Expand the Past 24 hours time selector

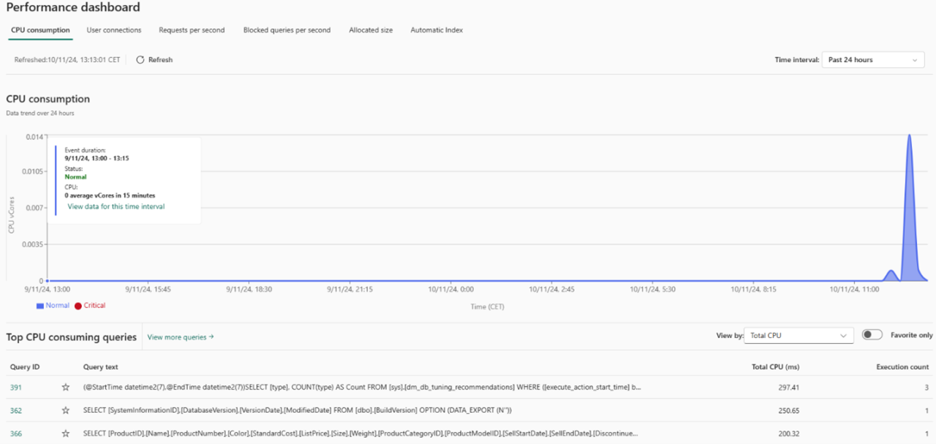pyautogui.click(x=873, y=59)
